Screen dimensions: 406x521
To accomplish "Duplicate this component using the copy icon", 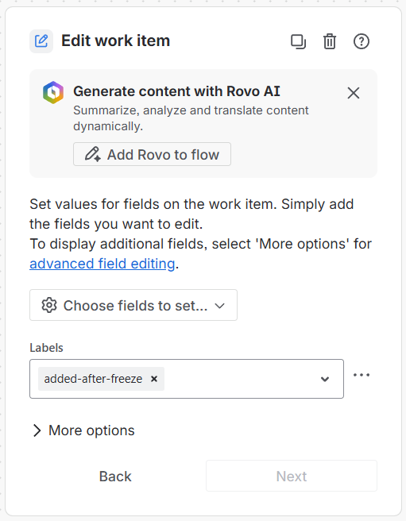I will point(298,42).
